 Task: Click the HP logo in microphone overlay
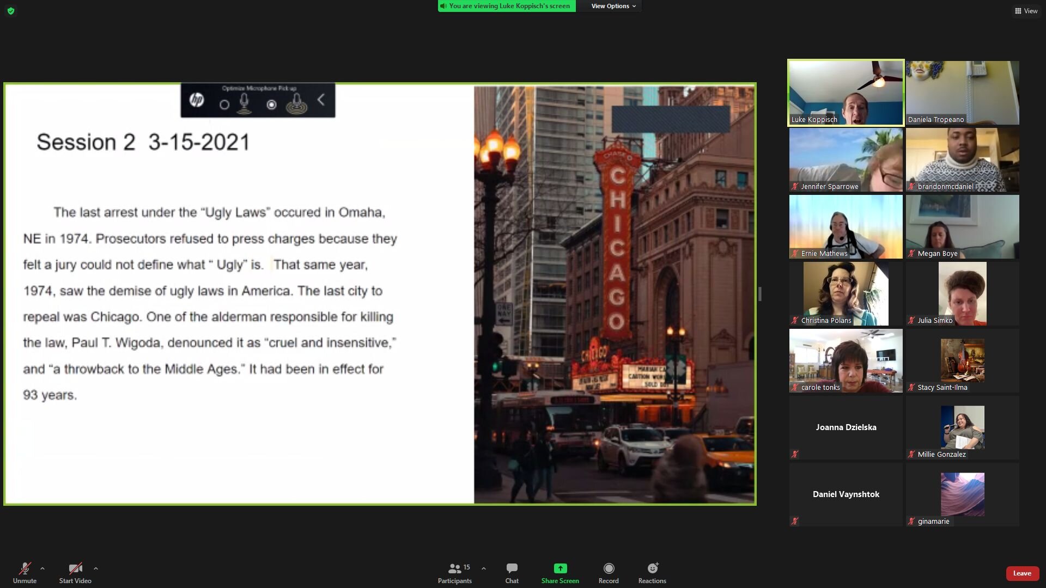click(197, 100)
